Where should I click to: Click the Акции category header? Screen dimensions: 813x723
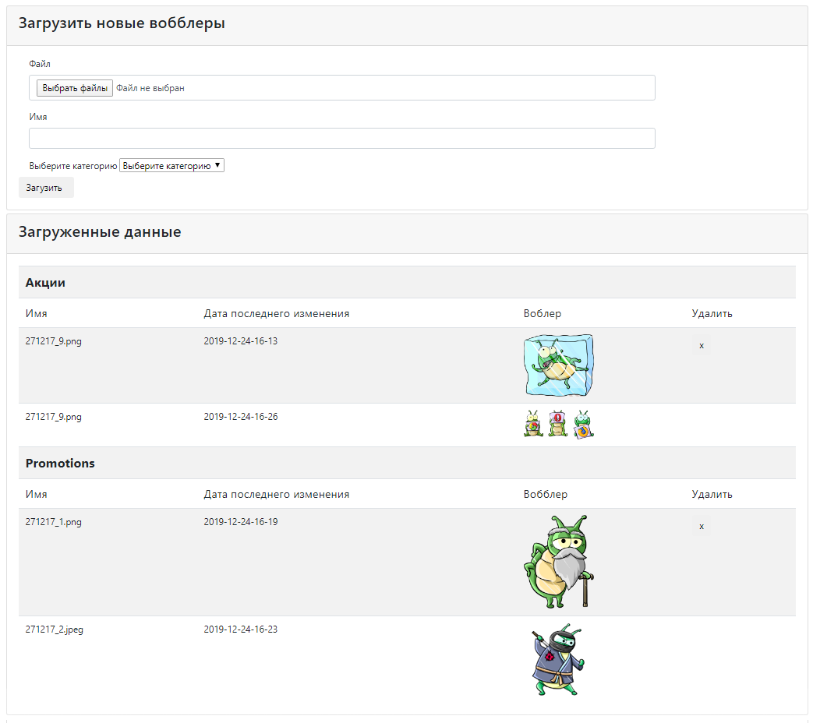pos(45,282)
